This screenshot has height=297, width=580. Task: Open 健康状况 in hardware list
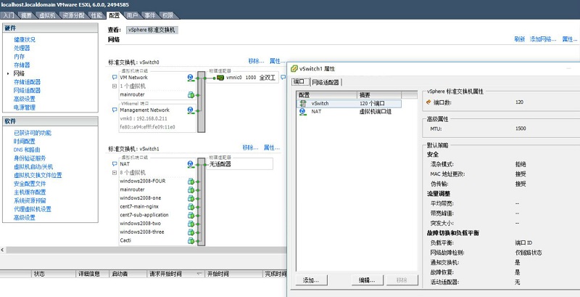point(25,40)
